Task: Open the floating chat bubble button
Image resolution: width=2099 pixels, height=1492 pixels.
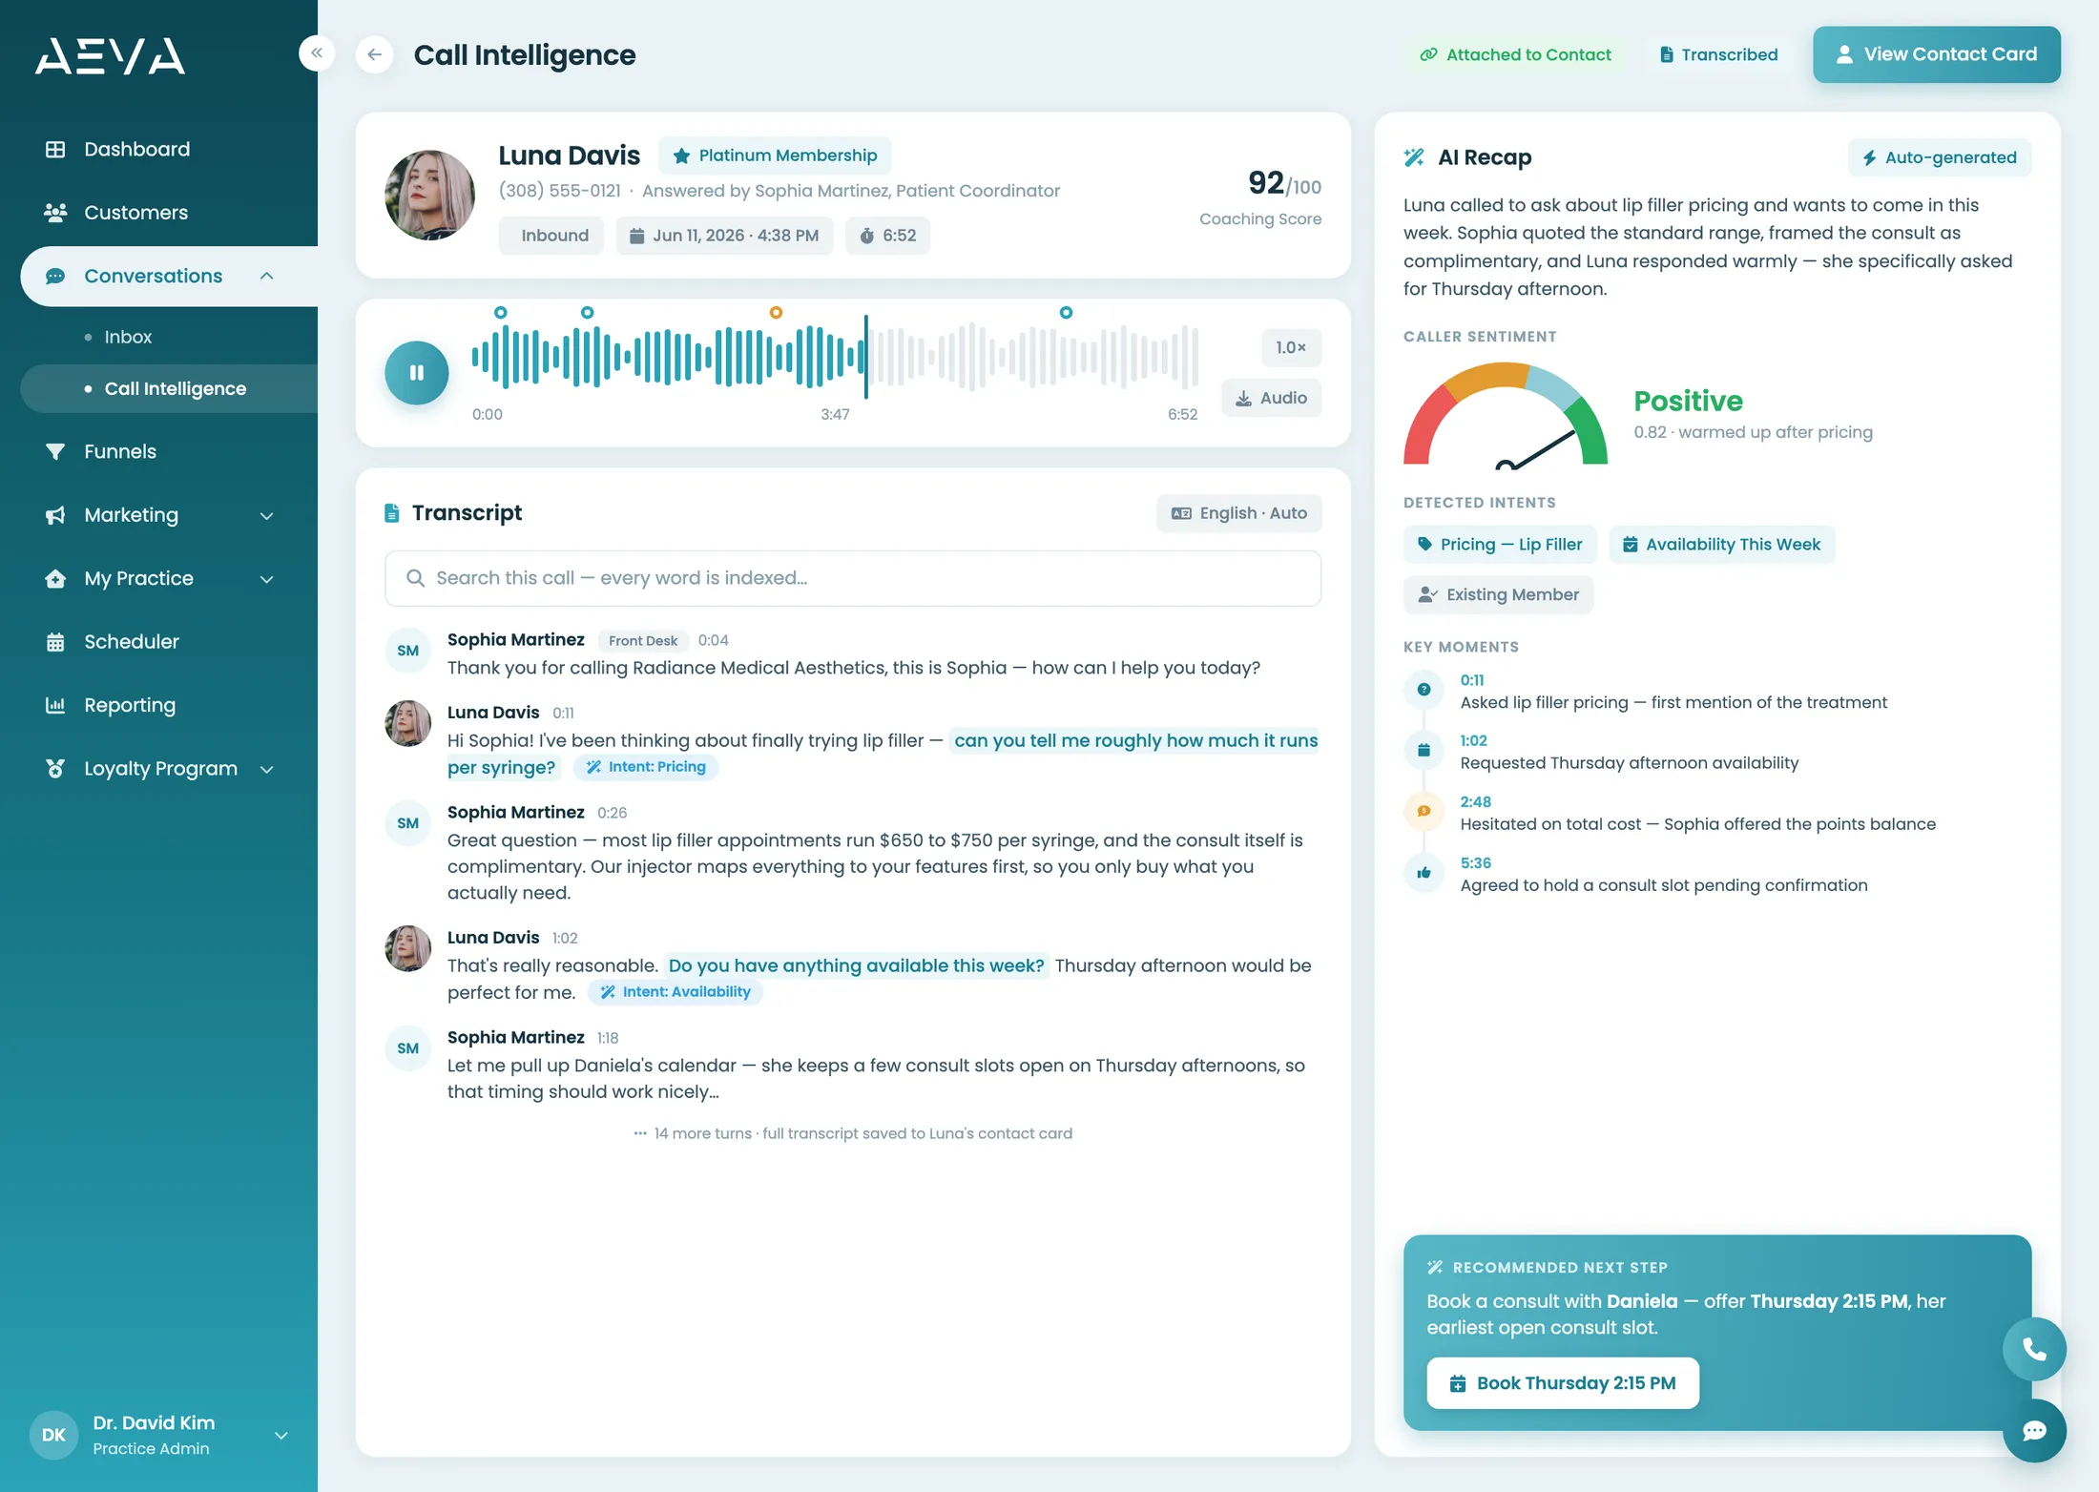Action: coord(2034,1431)
